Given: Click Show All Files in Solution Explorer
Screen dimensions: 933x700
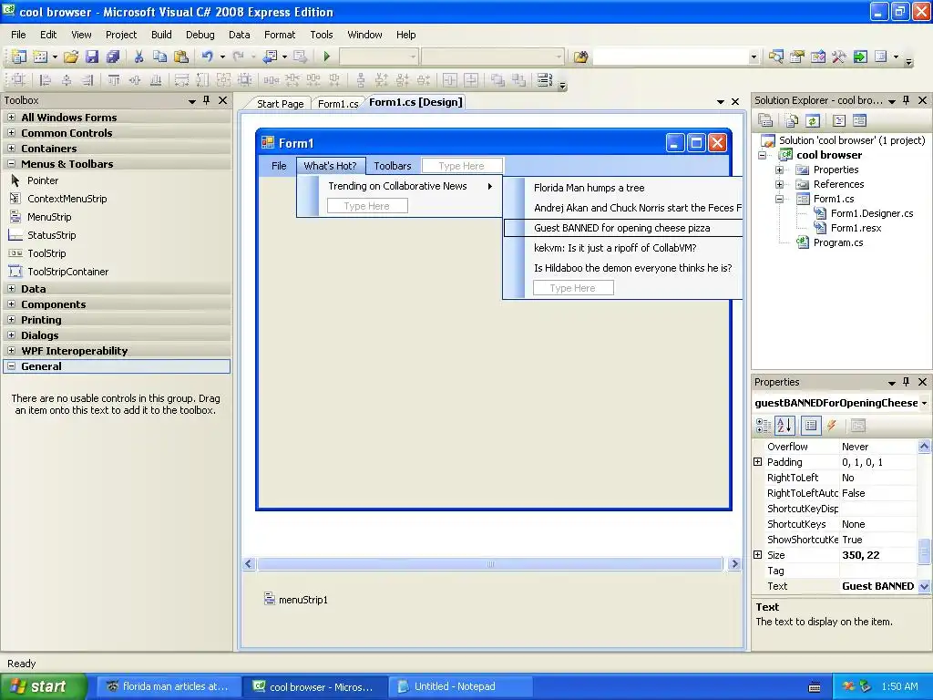Looking at the screenshot, I should click(x=792, y=121).
